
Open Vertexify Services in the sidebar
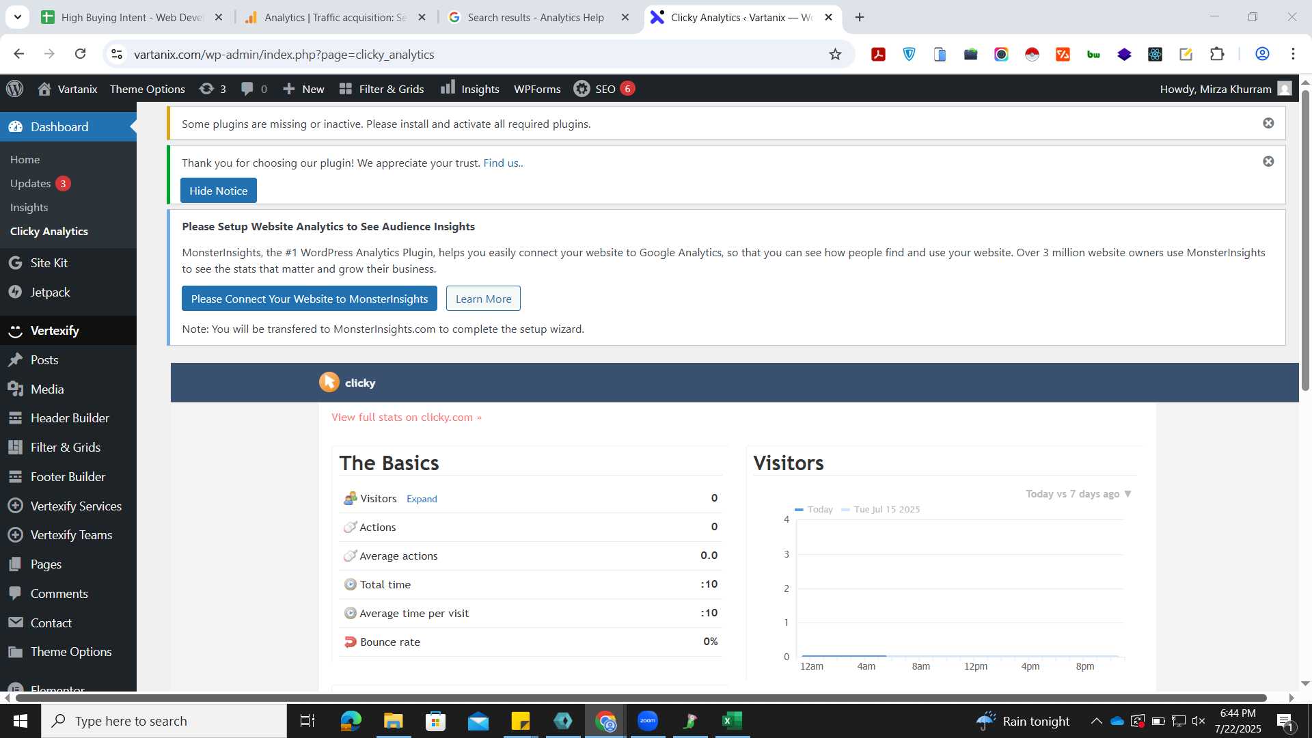tap(68, 506)
